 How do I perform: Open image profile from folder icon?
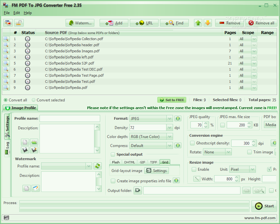coord(34,142)
